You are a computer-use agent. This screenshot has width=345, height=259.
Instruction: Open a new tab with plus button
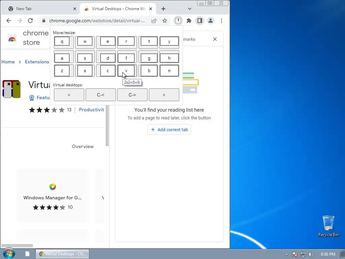[x=163, y=9]
